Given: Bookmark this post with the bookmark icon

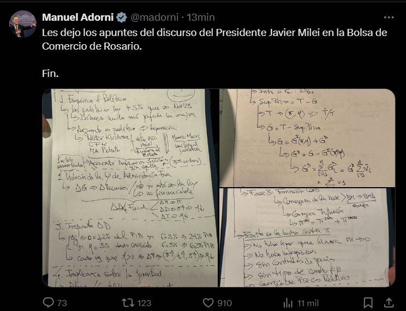Looking at the screenshot, I should coord(368,302).
